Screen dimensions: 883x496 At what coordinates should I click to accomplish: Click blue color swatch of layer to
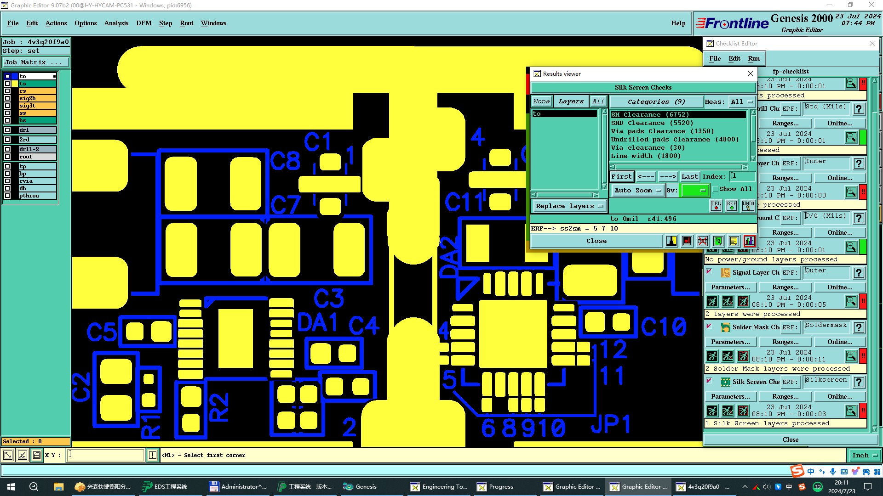coord(14,76)
